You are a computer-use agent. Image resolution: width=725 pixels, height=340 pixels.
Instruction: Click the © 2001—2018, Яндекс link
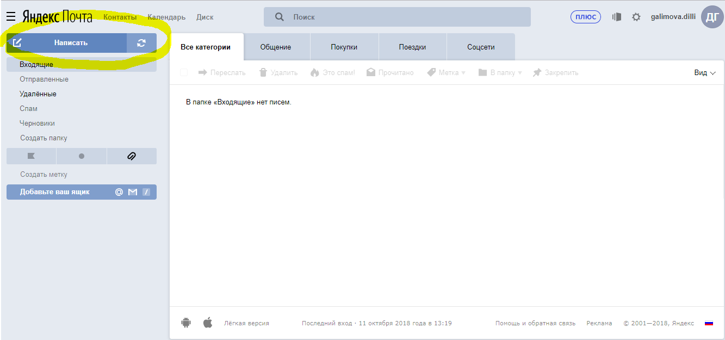pyautogui.click(x=659, y=323)
